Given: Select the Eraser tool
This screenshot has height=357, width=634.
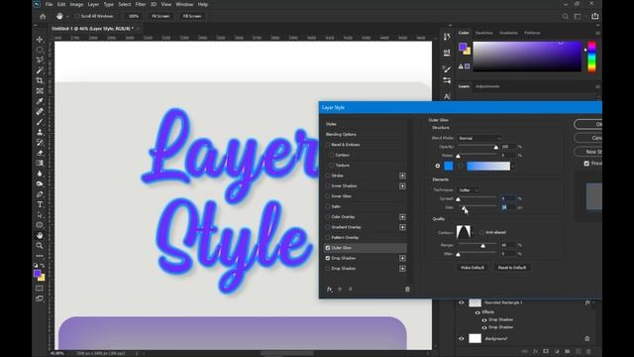Looking at the screenshot, I should 40,153.
